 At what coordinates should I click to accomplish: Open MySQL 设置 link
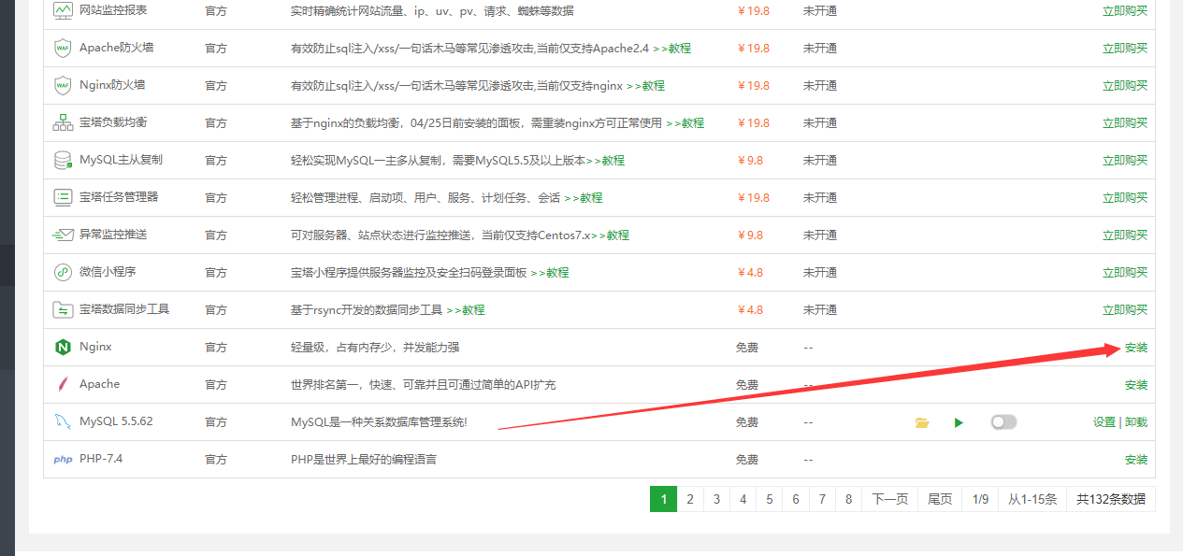pos(1104,422)
